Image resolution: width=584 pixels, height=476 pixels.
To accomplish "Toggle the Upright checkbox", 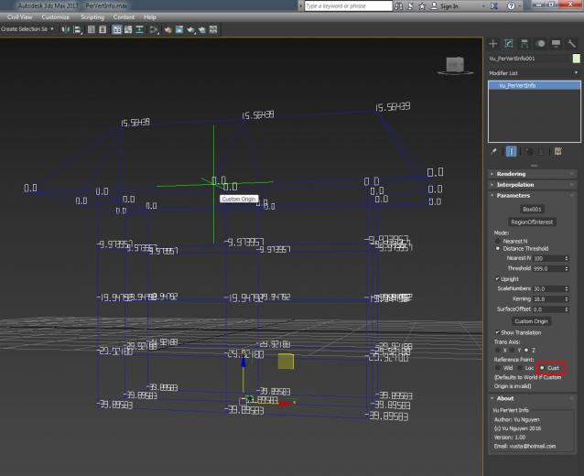I will pyautogui.click(x=498, y=278).
